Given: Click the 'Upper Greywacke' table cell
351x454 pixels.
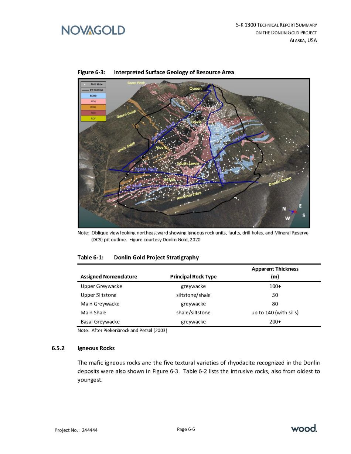Looking at the screenshot, I should coord(101,286).
